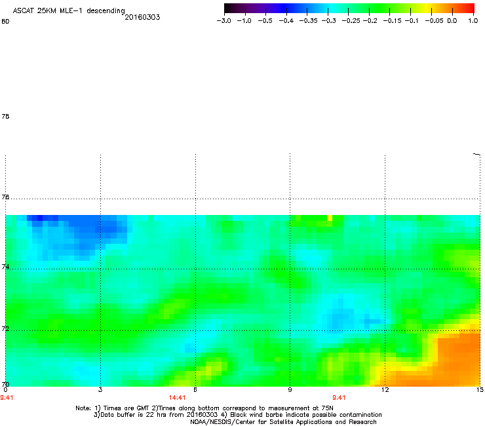Image resolution: width=485 pixels, height=426 pixels.
Task: Select the note line about times being GMT
Action: pos(204,408)
